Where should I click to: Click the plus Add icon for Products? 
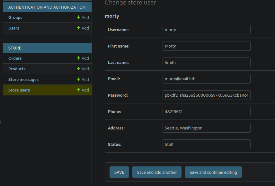pyautogui.click(x=78, y=69)
